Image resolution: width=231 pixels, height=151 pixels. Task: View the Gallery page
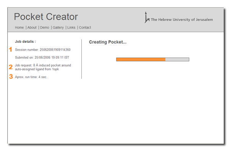click(x=58, y=28)
